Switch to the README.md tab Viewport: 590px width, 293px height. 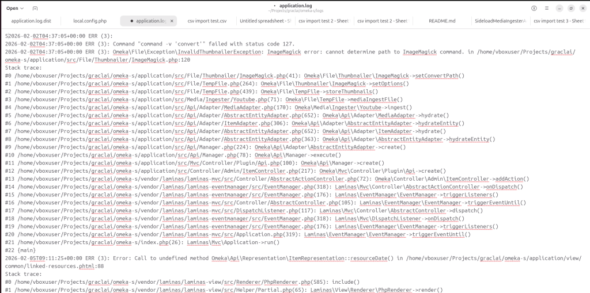(442, 21)
